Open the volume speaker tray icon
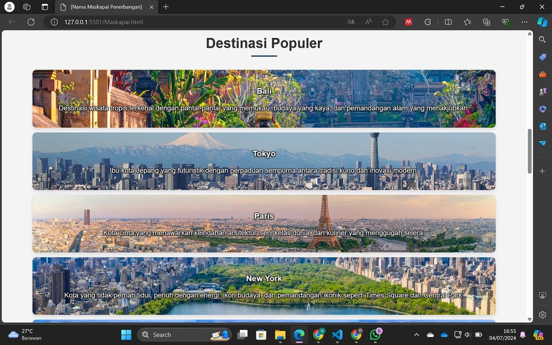The height and width of the screenshot is (345, 552). click(467, 335)
